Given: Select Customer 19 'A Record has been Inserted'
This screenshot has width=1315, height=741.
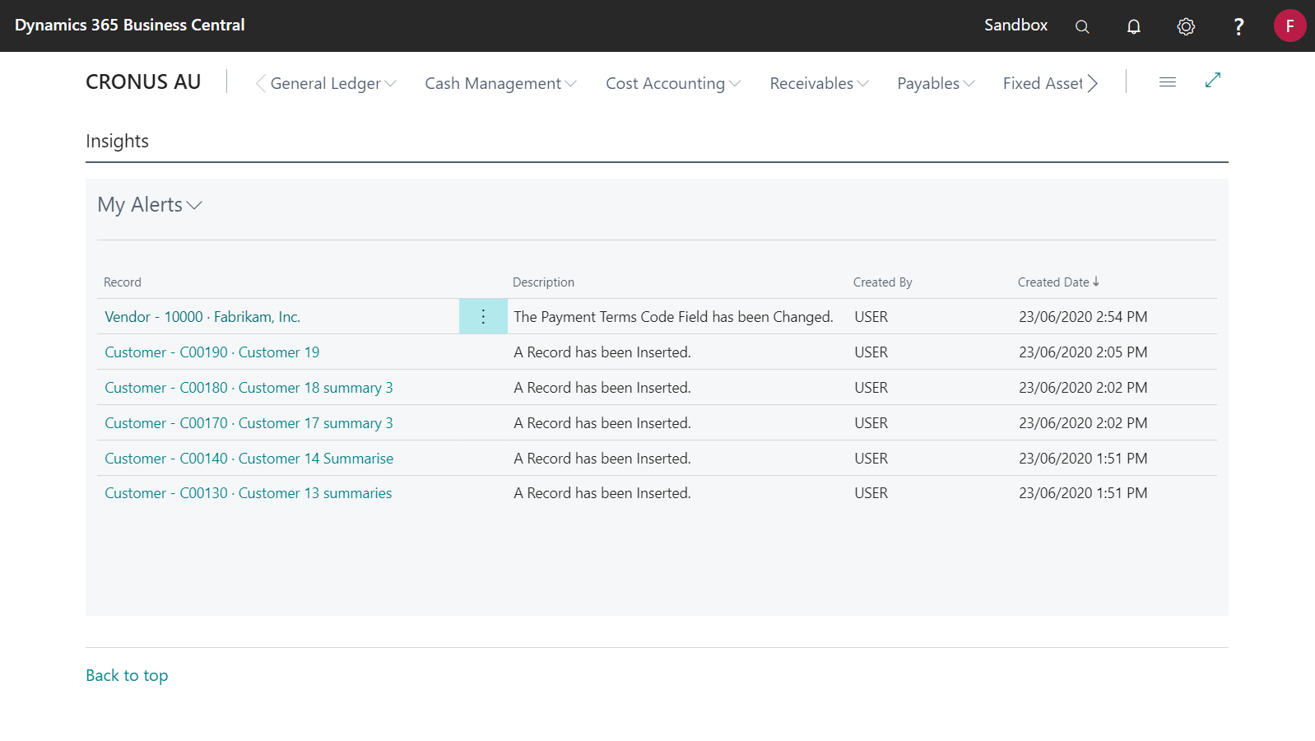Looking at the screenshot, I should (602, 352).
